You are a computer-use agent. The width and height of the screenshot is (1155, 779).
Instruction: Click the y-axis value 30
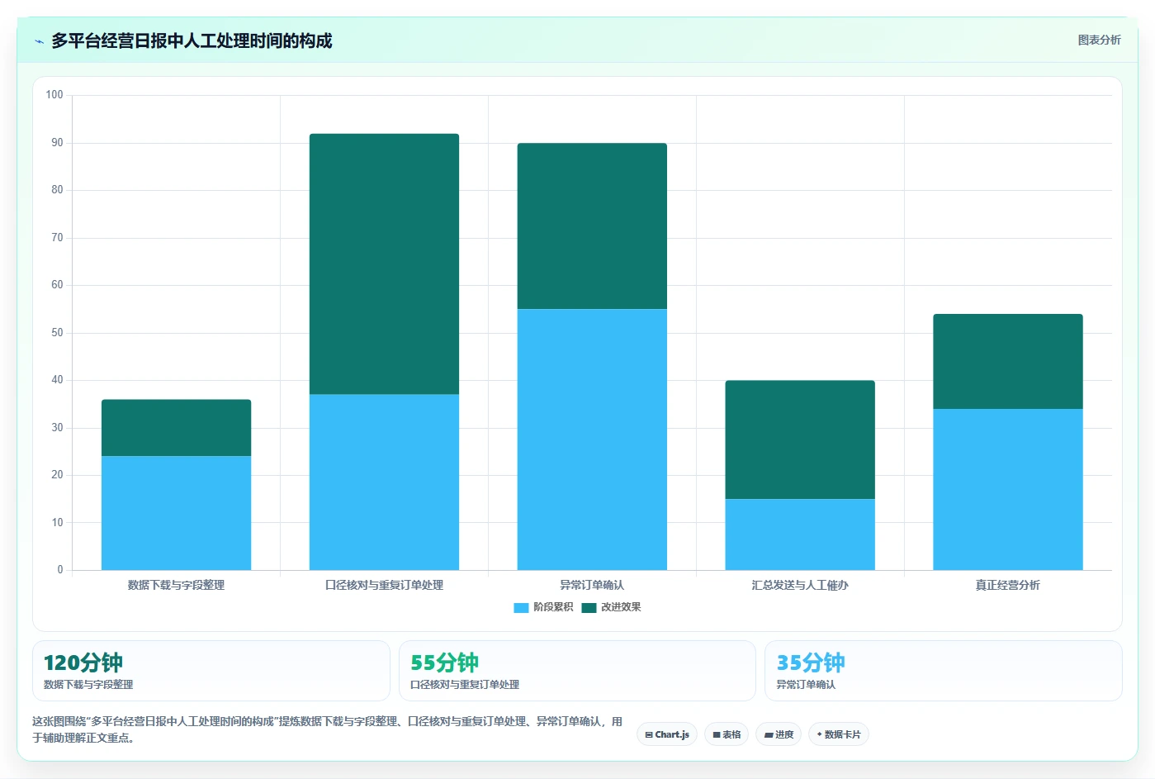pos(57,428)
